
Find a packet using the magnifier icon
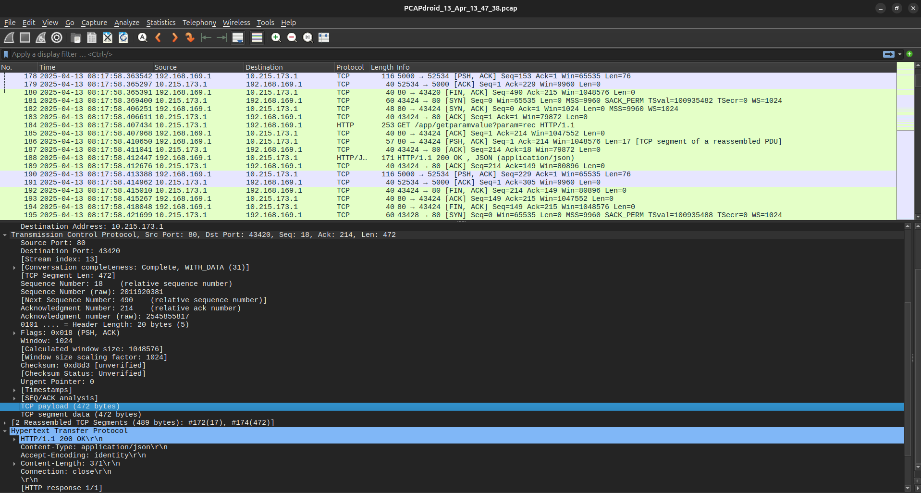tap(143, 37)
